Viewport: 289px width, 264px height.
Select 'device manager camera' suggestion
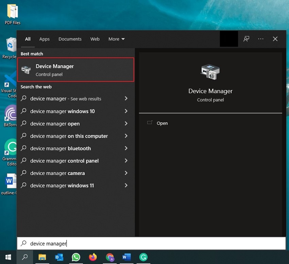75,173
